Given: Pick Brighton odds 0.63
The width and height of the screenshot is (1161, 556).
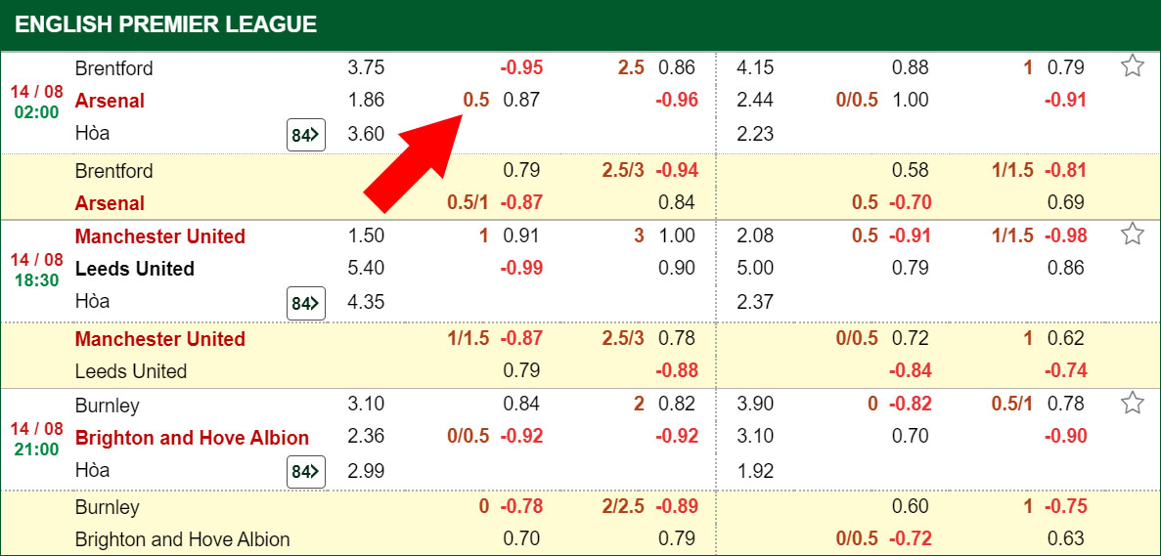Looking at the screenshot, I should (1065, 538).
